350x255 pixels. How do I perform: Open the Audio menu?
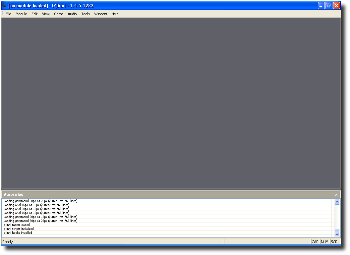(72, 14)
